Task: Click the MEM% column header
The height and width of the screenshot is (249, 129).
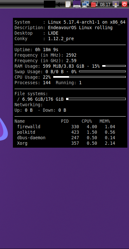Action: (x=105, y=121)
